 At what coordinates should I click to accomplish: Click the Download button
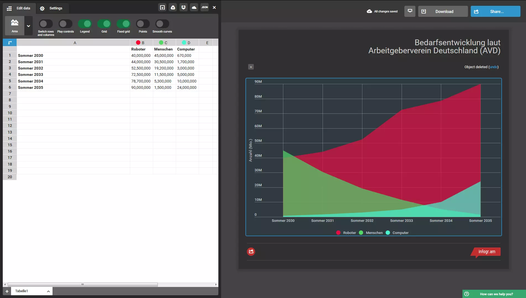443,11
